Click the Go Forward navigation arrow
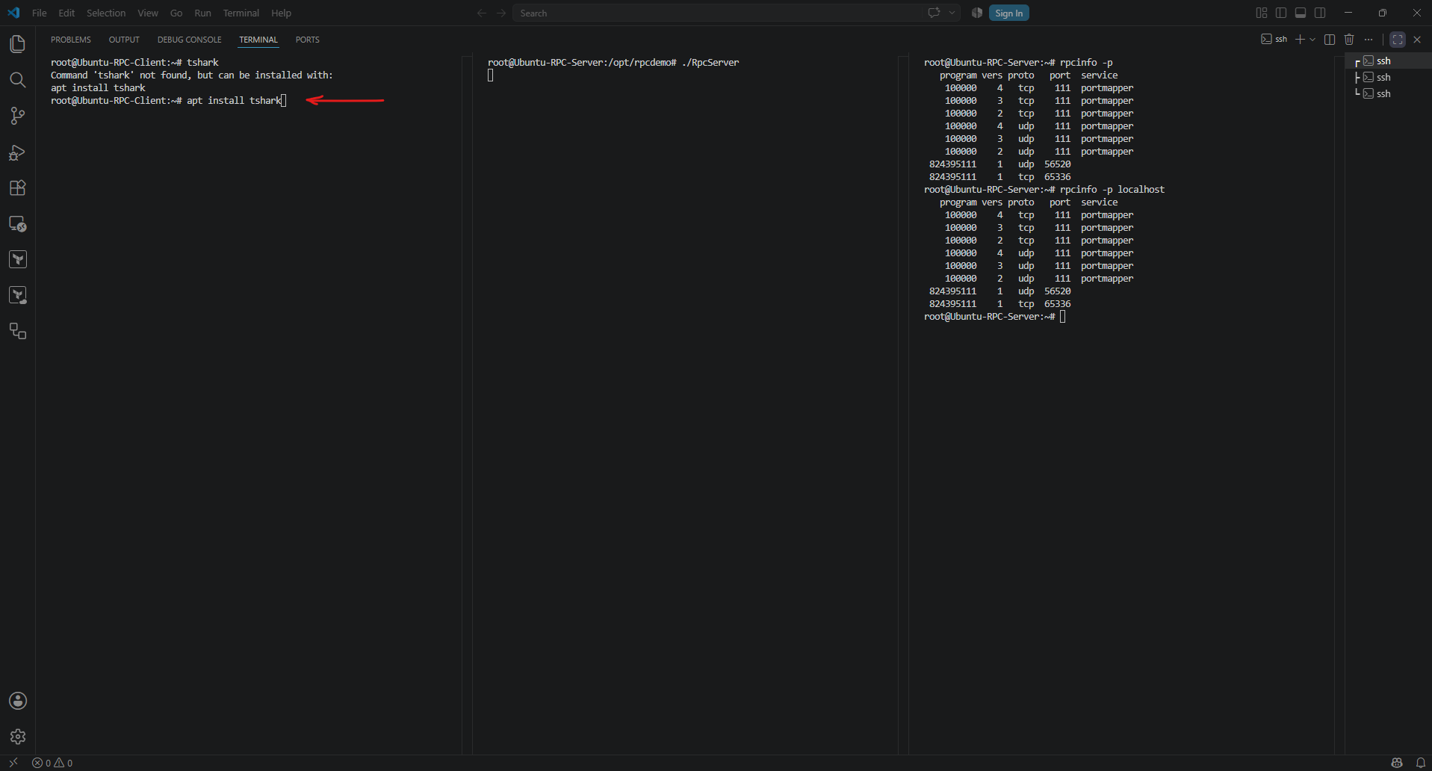The height and width of the screenshot is (771, 1432). (x=501, y=13)
